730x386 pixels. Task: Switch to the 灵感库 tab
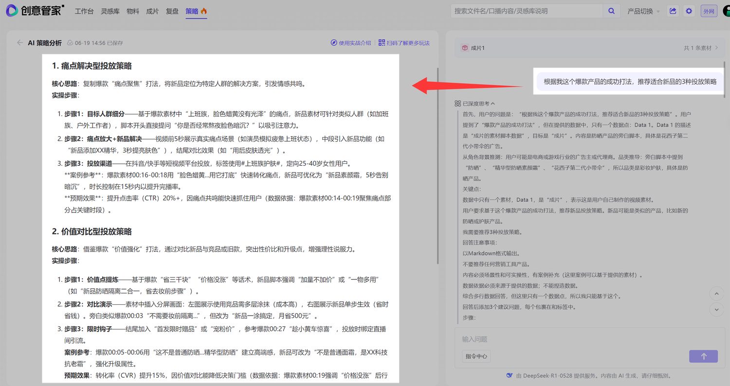[x=110, y=11]
